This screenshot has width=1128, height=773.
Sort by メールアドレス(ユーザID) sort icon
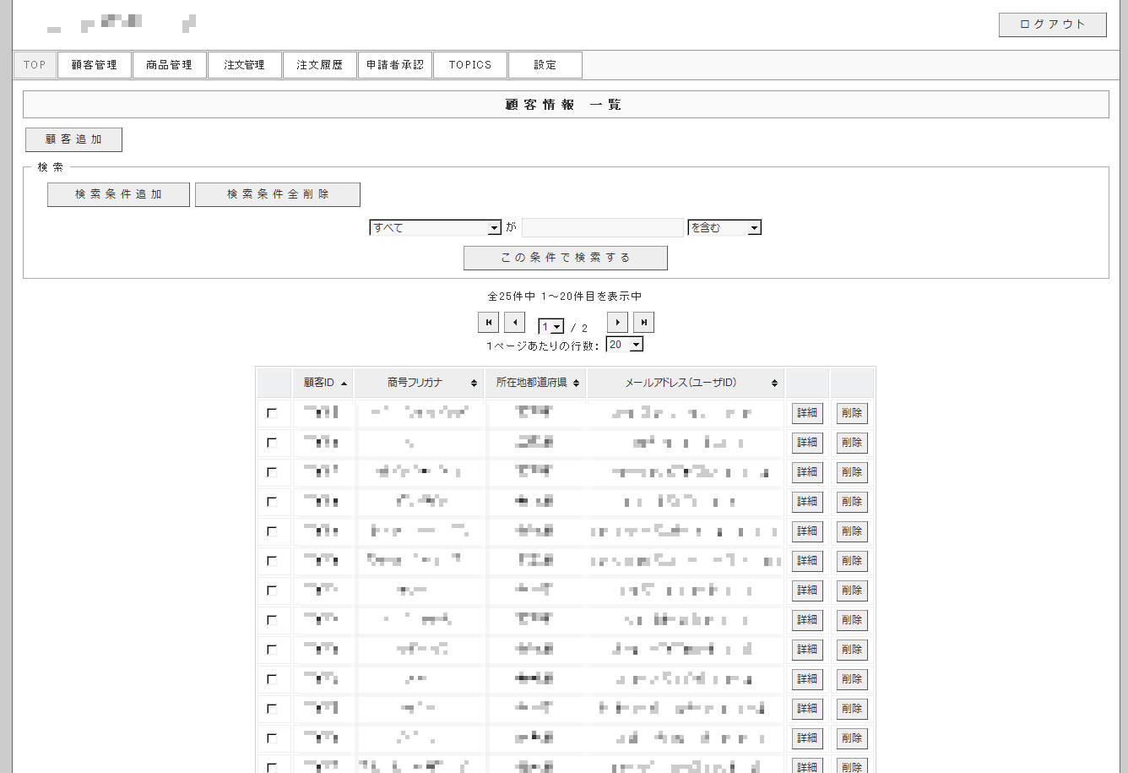pyautogui.click(x=774, y=384)
